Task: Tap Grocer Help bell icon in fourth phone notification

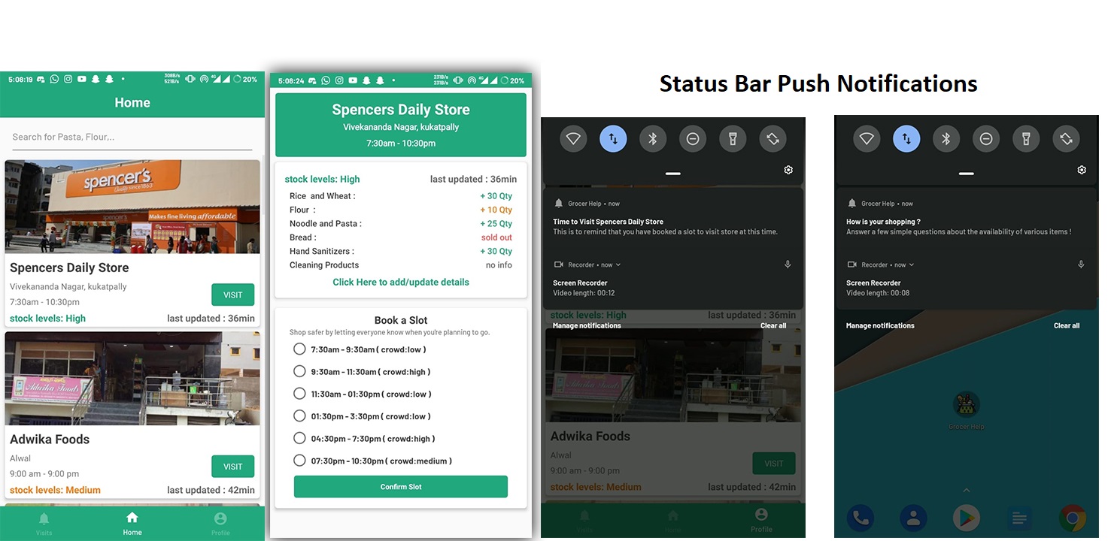Action: coord(851,204)
